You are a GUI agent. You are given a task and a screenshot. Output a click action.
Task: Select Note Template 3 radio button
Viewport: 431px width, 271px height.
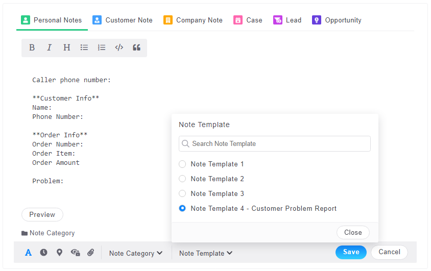182,194
